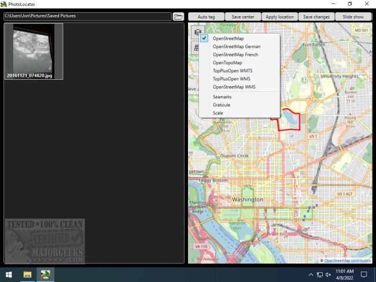The width and height of the screenshot is (376, 282).
Task: Click the Save center button
Action: point(243,17)
